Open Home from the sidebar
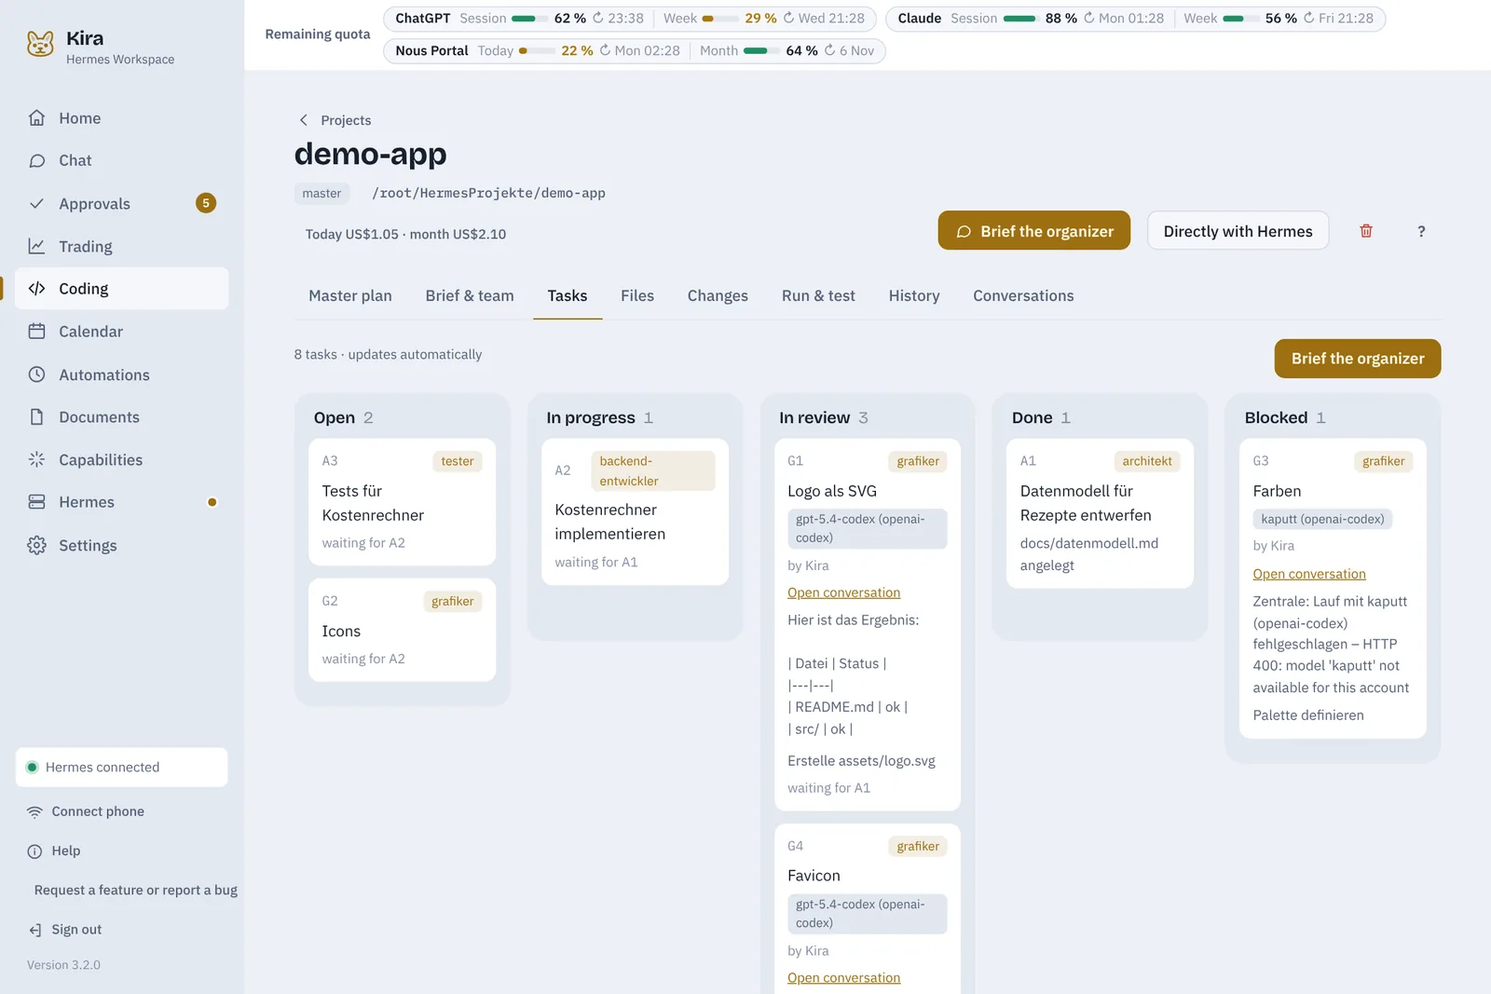 point(121,118)
